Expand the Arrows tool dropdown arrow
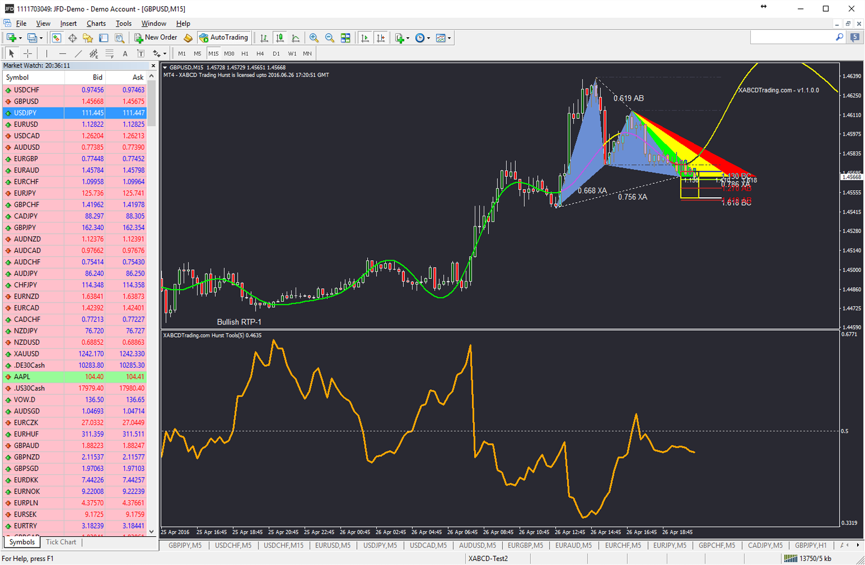The image size is (865, 565). point(164,54)
